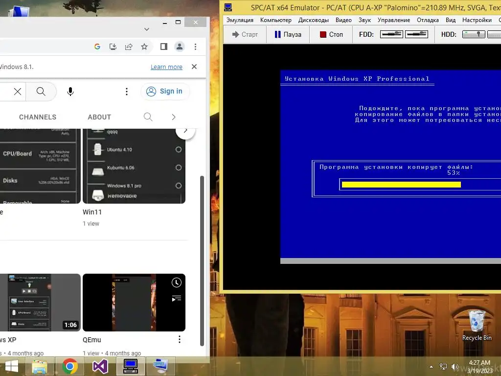Switch to SPC/AT emulator taskbar icon
Image resolution: width=501 pixels, height=376 pixels.
pyautogui.click(x=130, y=366)
